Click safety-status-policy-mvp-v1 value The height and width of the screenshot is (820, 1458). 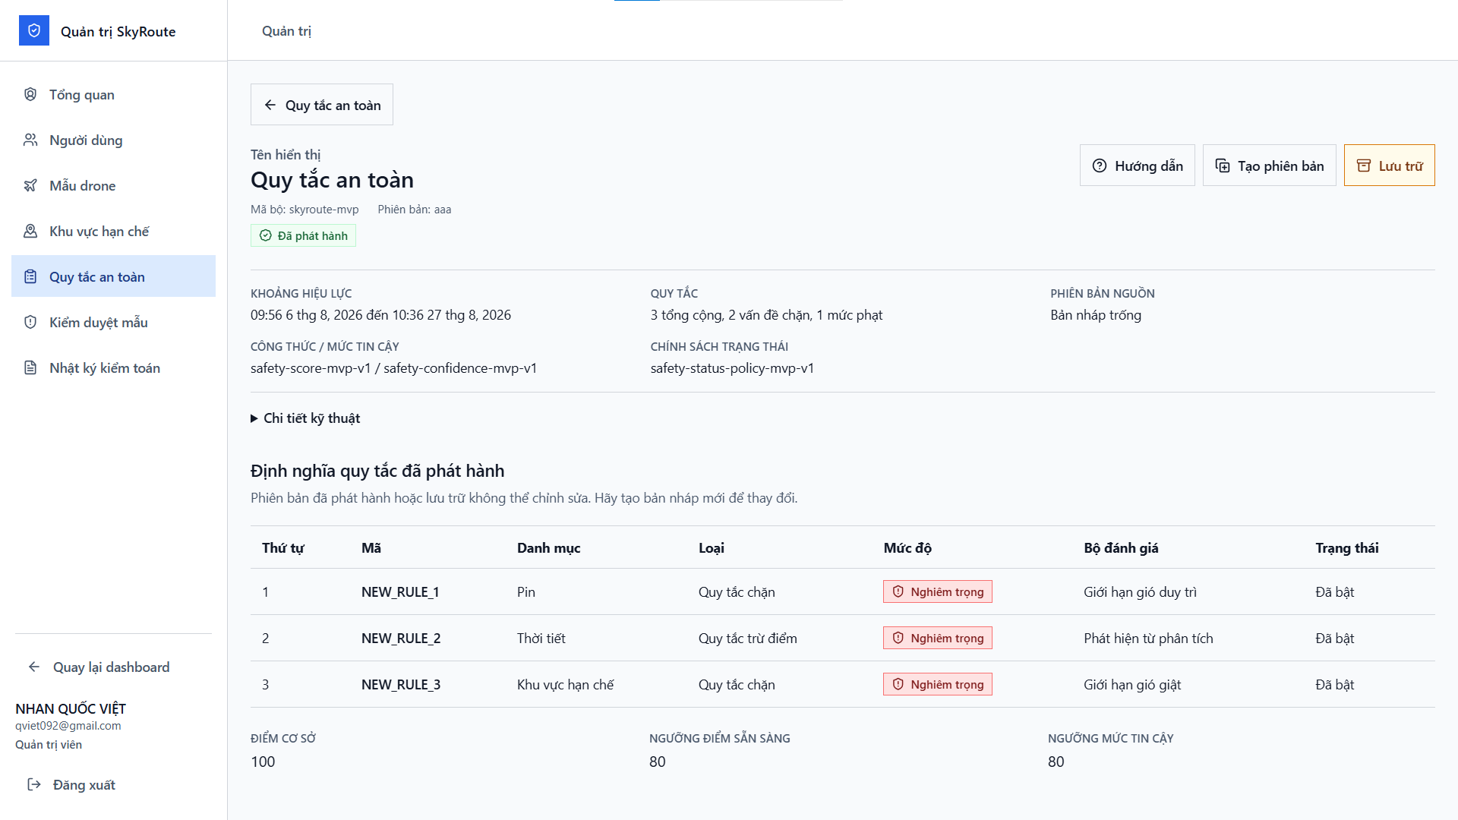(x=732, y=368)
